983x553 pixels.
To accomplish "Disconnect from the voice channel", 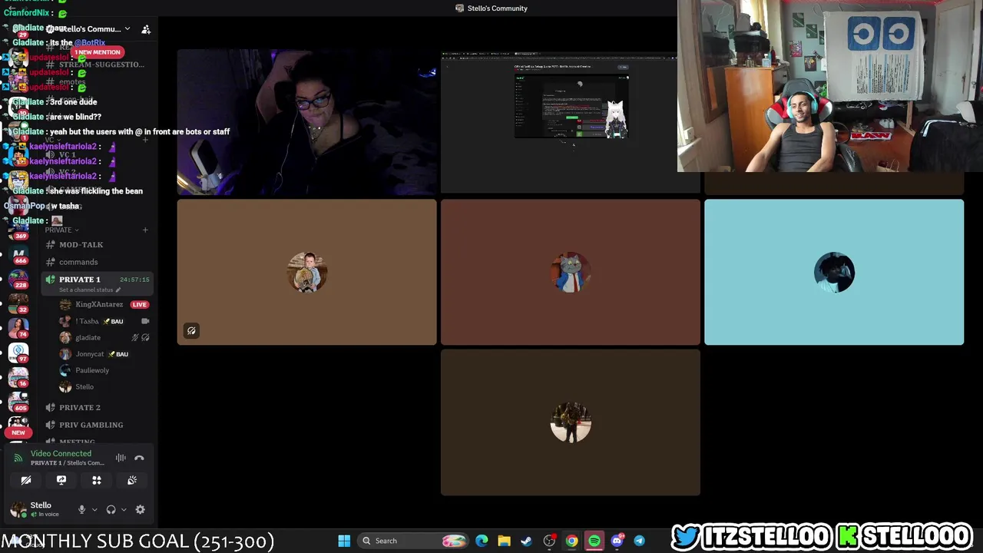I will click(139, 458).
